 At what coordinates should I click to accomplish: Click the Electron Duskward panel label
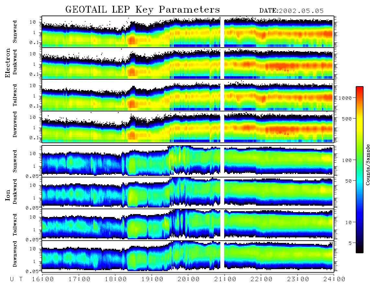15,62
